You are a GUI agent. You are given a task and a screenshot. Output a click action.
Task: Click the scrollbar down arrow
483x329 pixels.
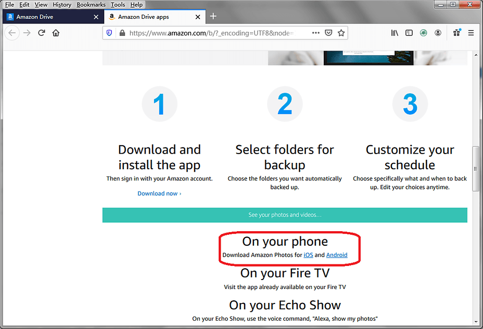point(476,322)
